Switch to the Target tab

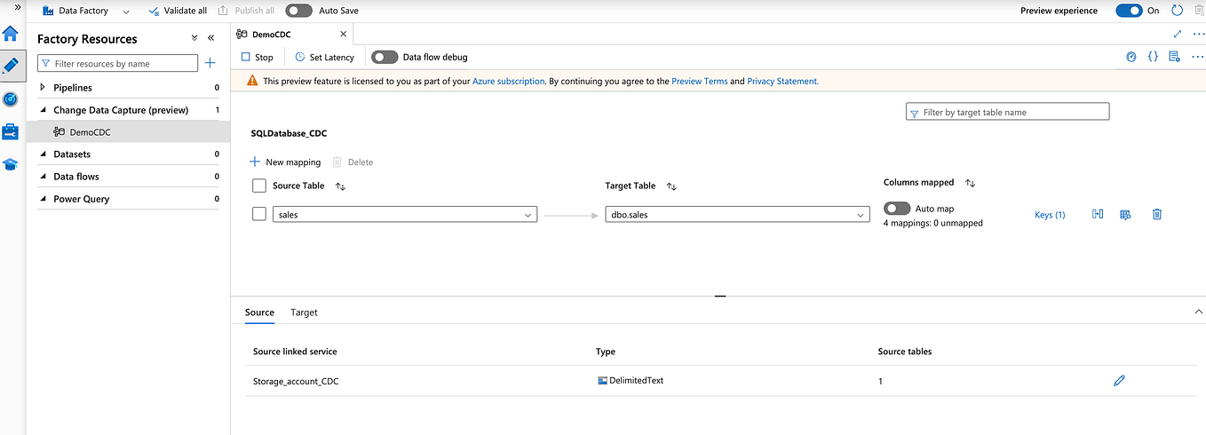304,312
